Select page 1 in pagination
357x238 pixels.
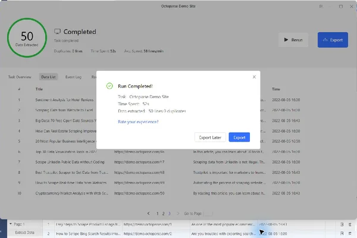coord(157,214)
